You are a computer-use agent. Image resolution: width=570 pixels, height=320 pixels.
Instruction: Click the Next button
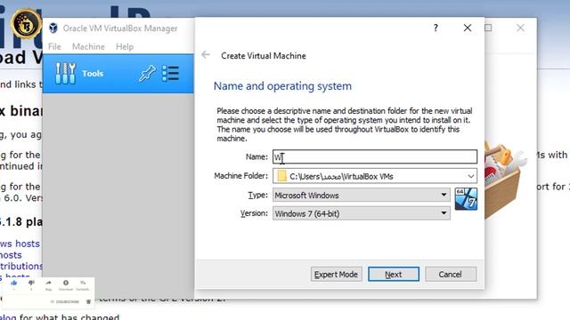click(x=394, y=275)
